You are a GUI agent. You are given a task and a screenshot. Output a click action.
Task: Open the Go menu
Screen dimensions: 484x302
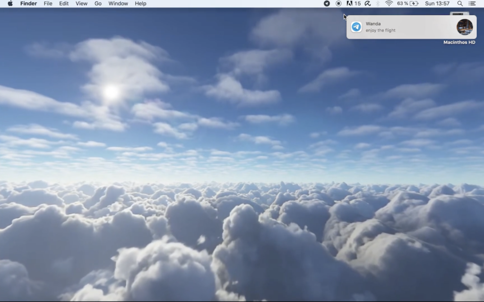[98, 3]
